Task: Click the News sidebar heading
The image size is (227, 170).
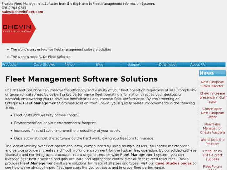Action: (x=207, y=73)
